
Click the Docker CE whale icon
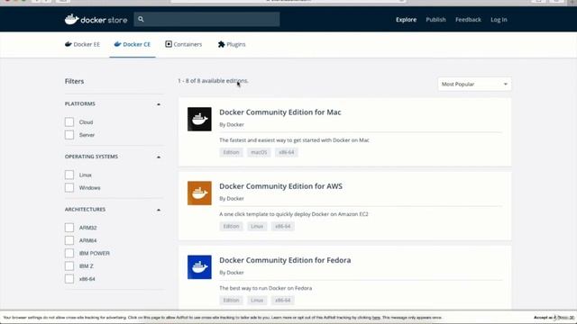117,44
